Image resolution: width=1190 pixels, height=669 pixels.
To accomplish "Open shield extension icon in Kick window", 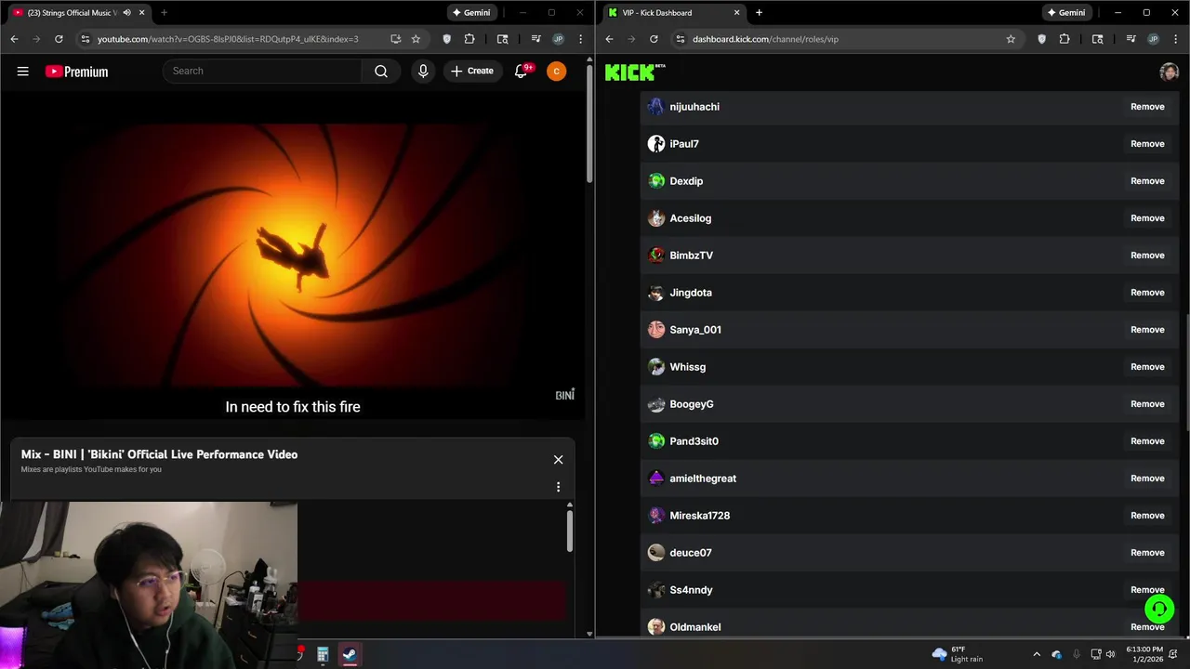I will [x=1041, y=39].
